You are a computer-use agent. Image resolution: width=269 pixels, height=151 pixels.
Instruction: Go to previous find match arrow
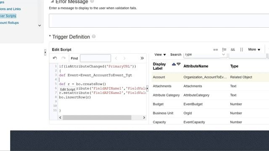point(116,58)
